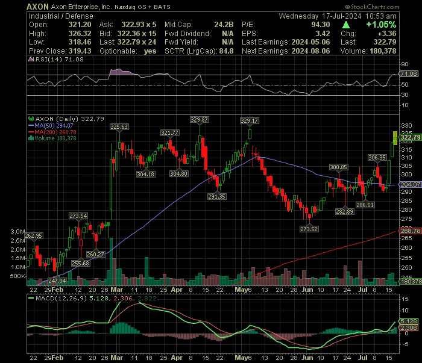This screenshot has height=363, width=422.
Task: Click the Industrial / Defense sector label
Action: (61, 16)
